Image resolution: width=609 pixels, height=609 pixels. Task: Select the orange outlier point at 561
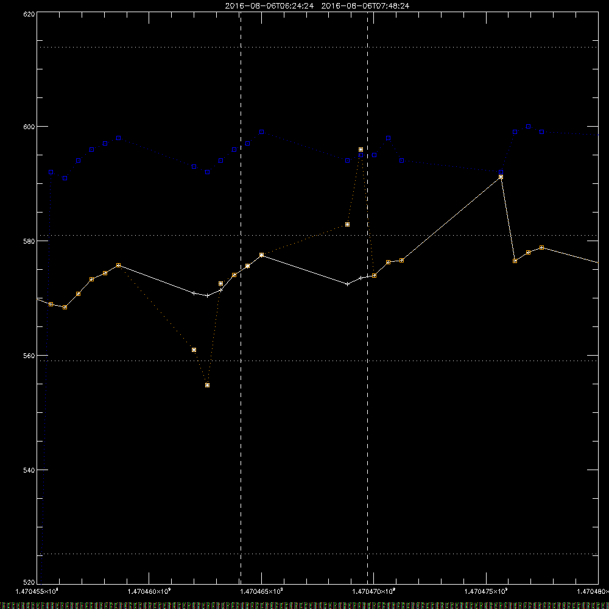[194, 350]
